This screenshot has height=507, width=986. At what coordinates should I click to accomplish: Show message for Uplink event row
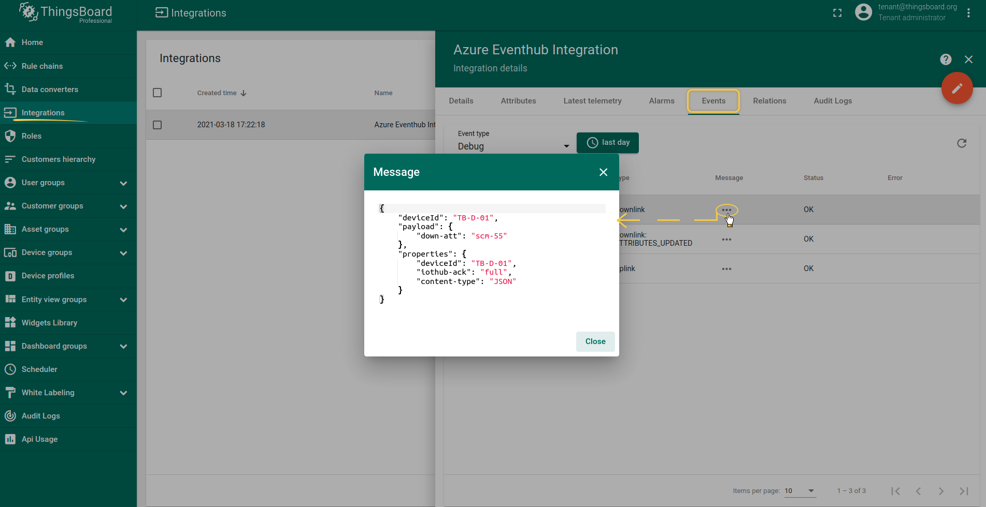[x=726, y=269]
